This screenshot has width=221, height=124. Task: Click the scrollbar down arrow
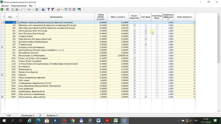[x=219, y=111]
